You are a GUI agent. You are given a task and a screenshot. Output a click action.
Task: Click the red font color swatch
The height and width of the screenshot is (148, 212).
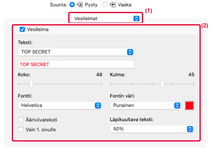pyautogui.click(x=189, y=106)
